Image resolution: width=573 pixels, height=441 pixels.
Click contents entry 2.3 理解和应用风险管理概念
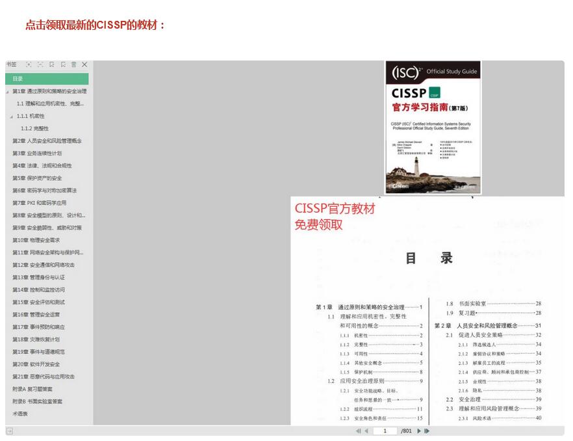494,408
